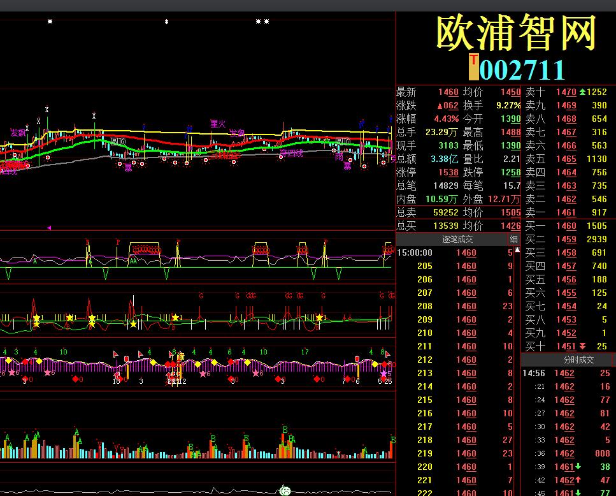Click the 现手 value 3183
Screen dimensions: 616x496
coord(448,145)
